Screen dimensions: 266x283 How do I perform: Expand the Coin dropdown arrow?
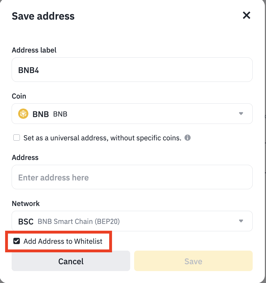click(241, 114)
